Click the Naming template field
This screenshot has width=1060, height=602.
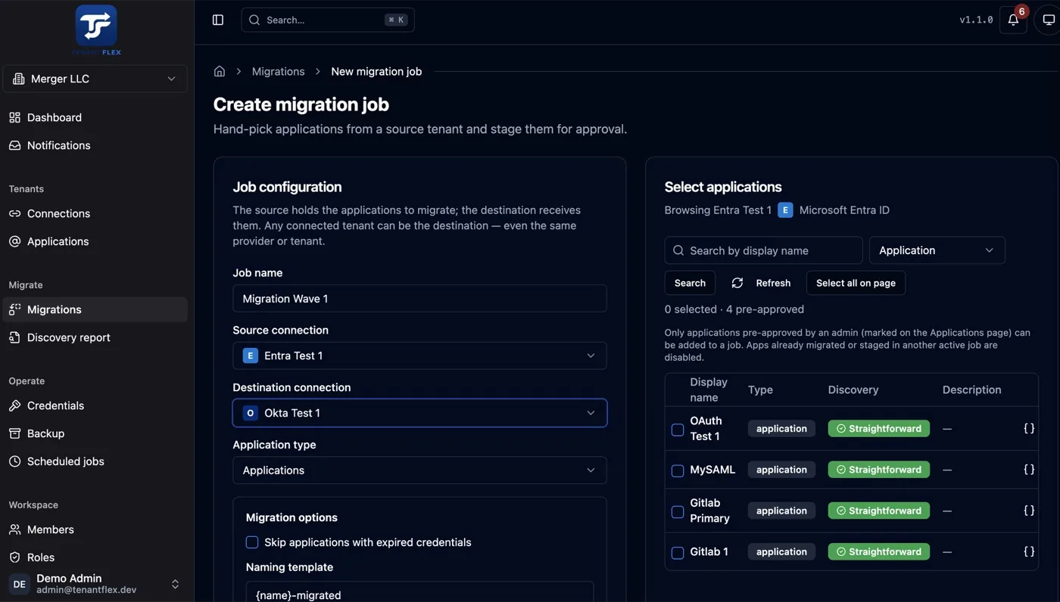click(x=419, y=593)
